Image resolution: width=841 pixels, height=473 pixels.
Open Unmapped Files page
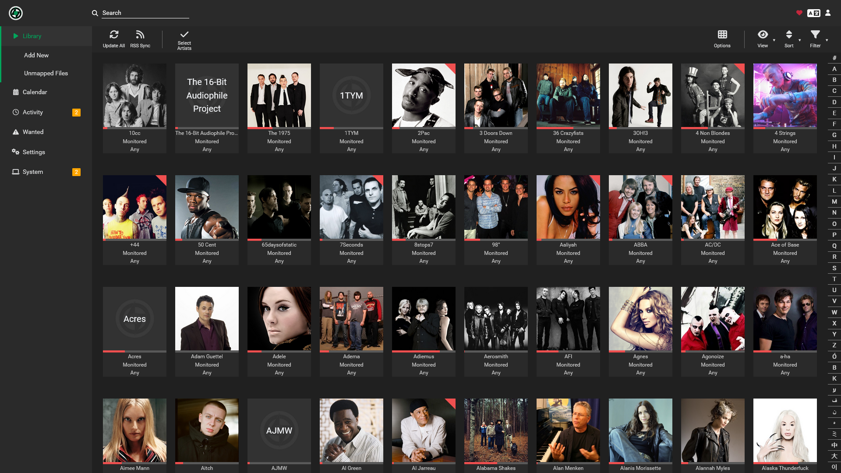[46, 73]
